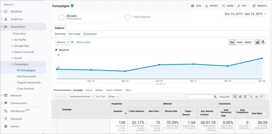Switch to the Site Usage tab
Image resolution: width=272 pixels, height=134 pixels.
point(74,34)
